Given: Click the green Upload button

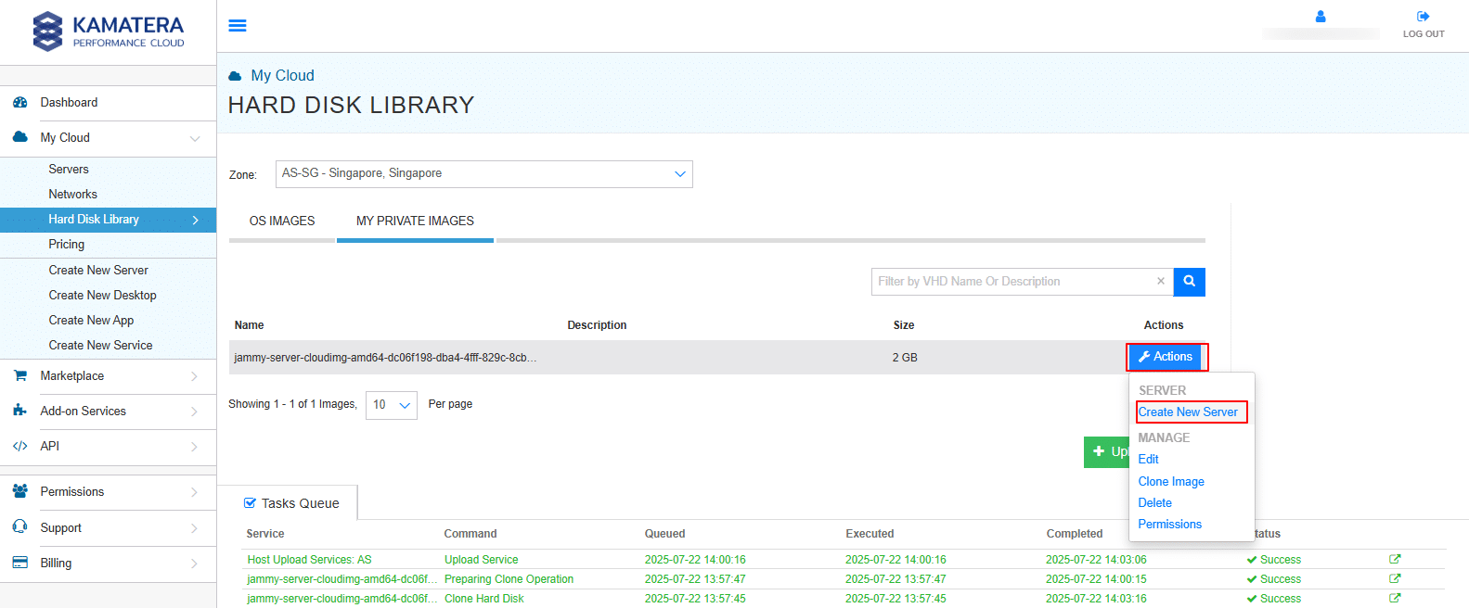Looking at the screenshot, I should (1106, 451).
